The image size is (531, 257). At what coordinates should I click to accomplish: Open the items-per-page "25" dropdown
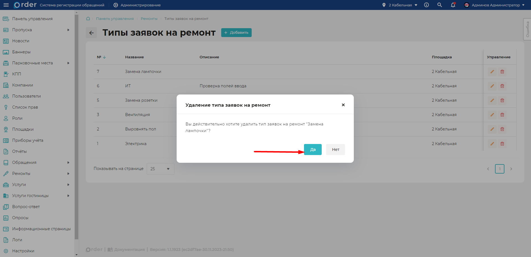(x=160, y=169)
